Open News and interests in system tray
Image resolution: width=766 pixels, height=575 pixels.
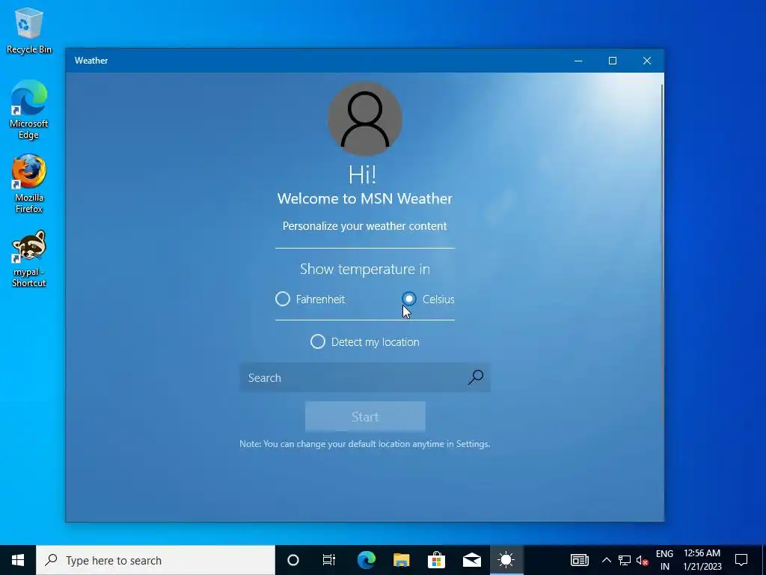tap(580, 560)
